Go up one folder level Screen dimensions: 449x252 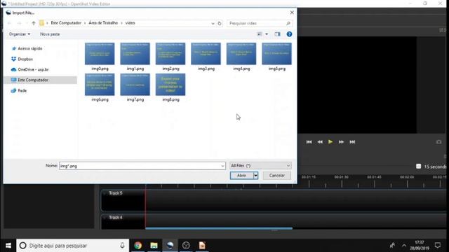point(34,23)
